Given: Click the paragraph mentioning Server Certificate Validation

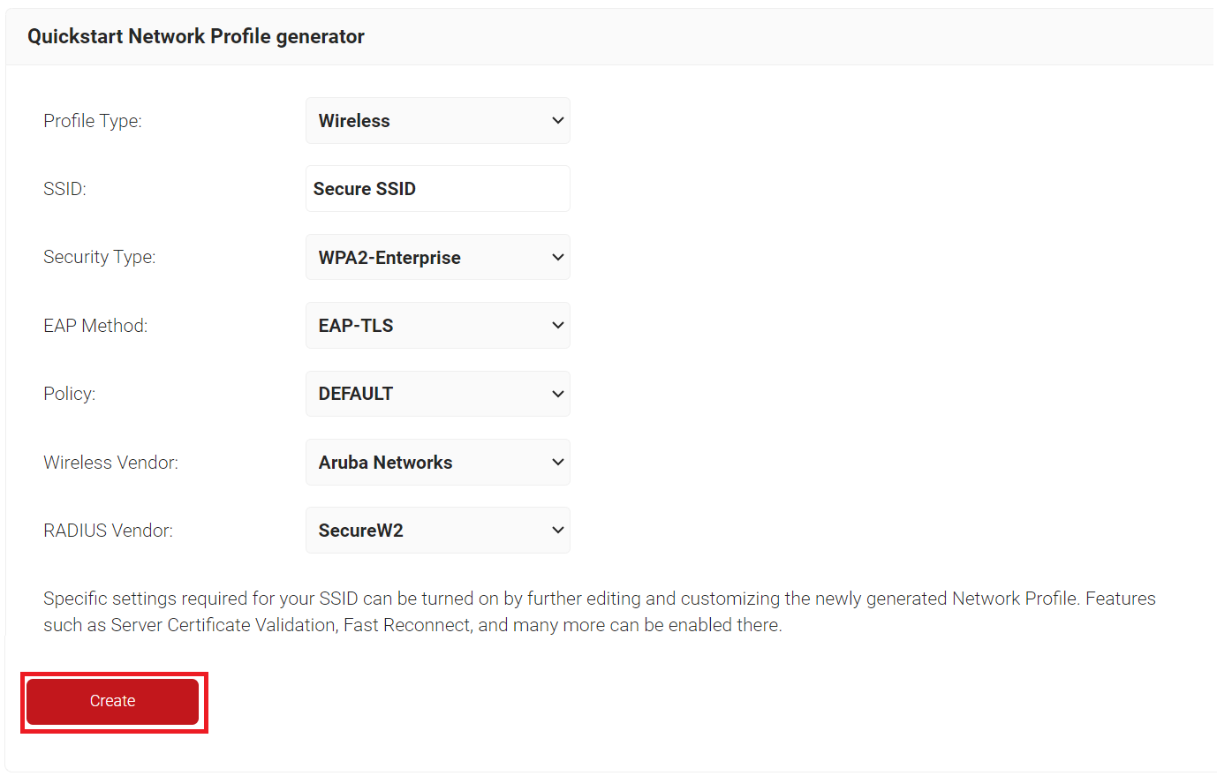Looking at the screenshot, I should (x=600, y=612).
